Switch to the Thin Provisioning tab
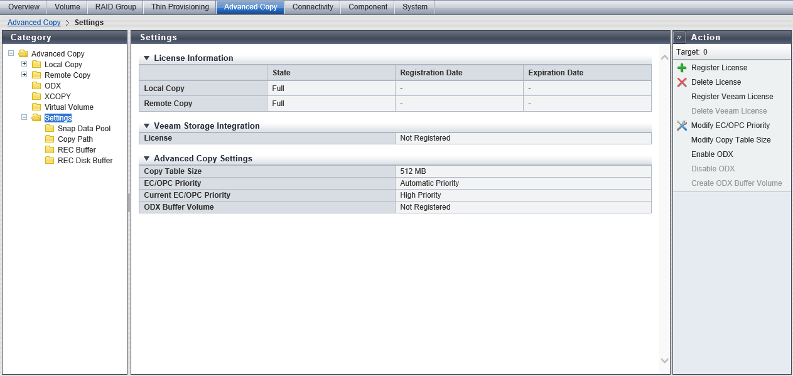 click(x=180, y=7)
